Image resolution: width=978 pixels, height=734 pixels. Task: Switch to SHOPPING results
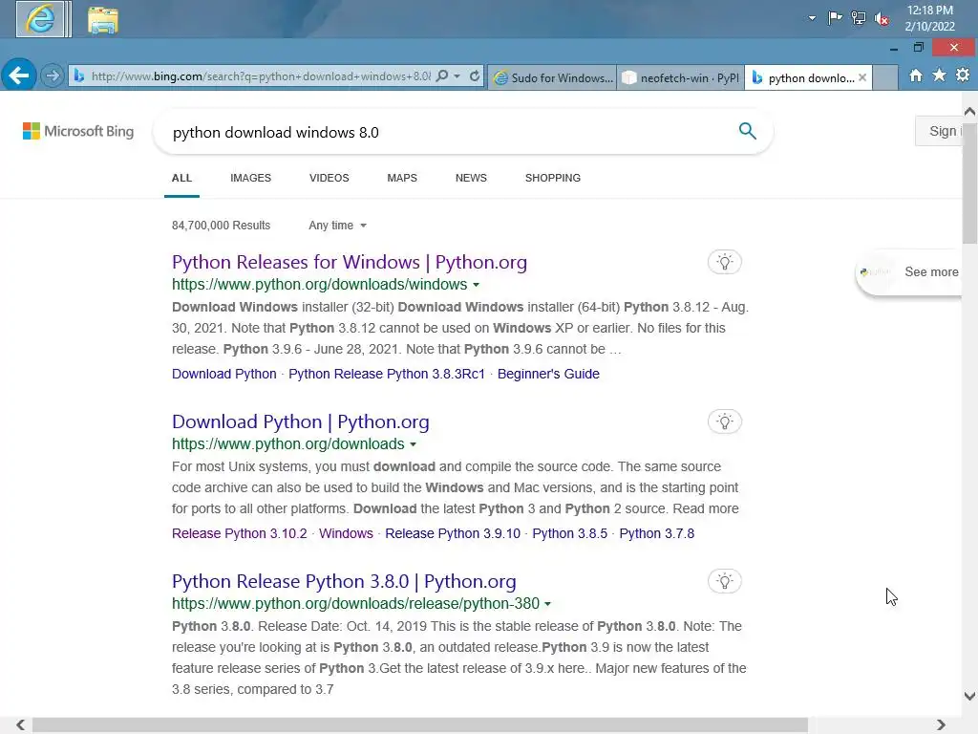(553, 178)
